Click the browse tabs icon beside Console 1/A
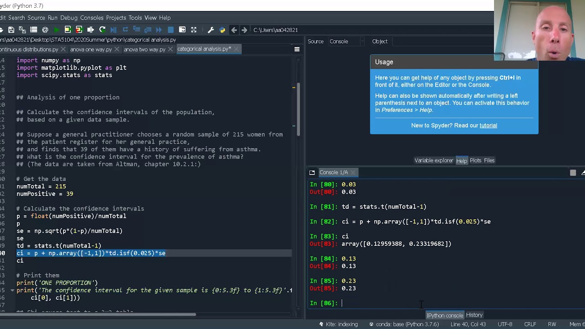The width and height of the screenshot is (585, 329). [312, 172]
